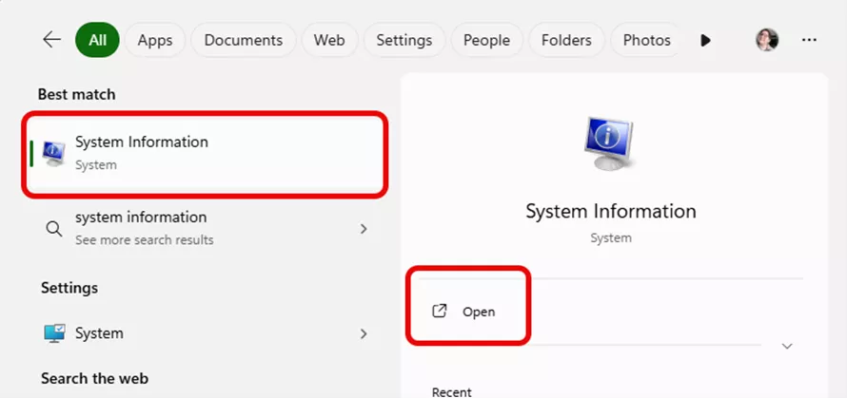Image resolution: width=847 pixels, height=398 pixels.
Task: Click the open-in-new-window icon
Action: pos(440,312)
